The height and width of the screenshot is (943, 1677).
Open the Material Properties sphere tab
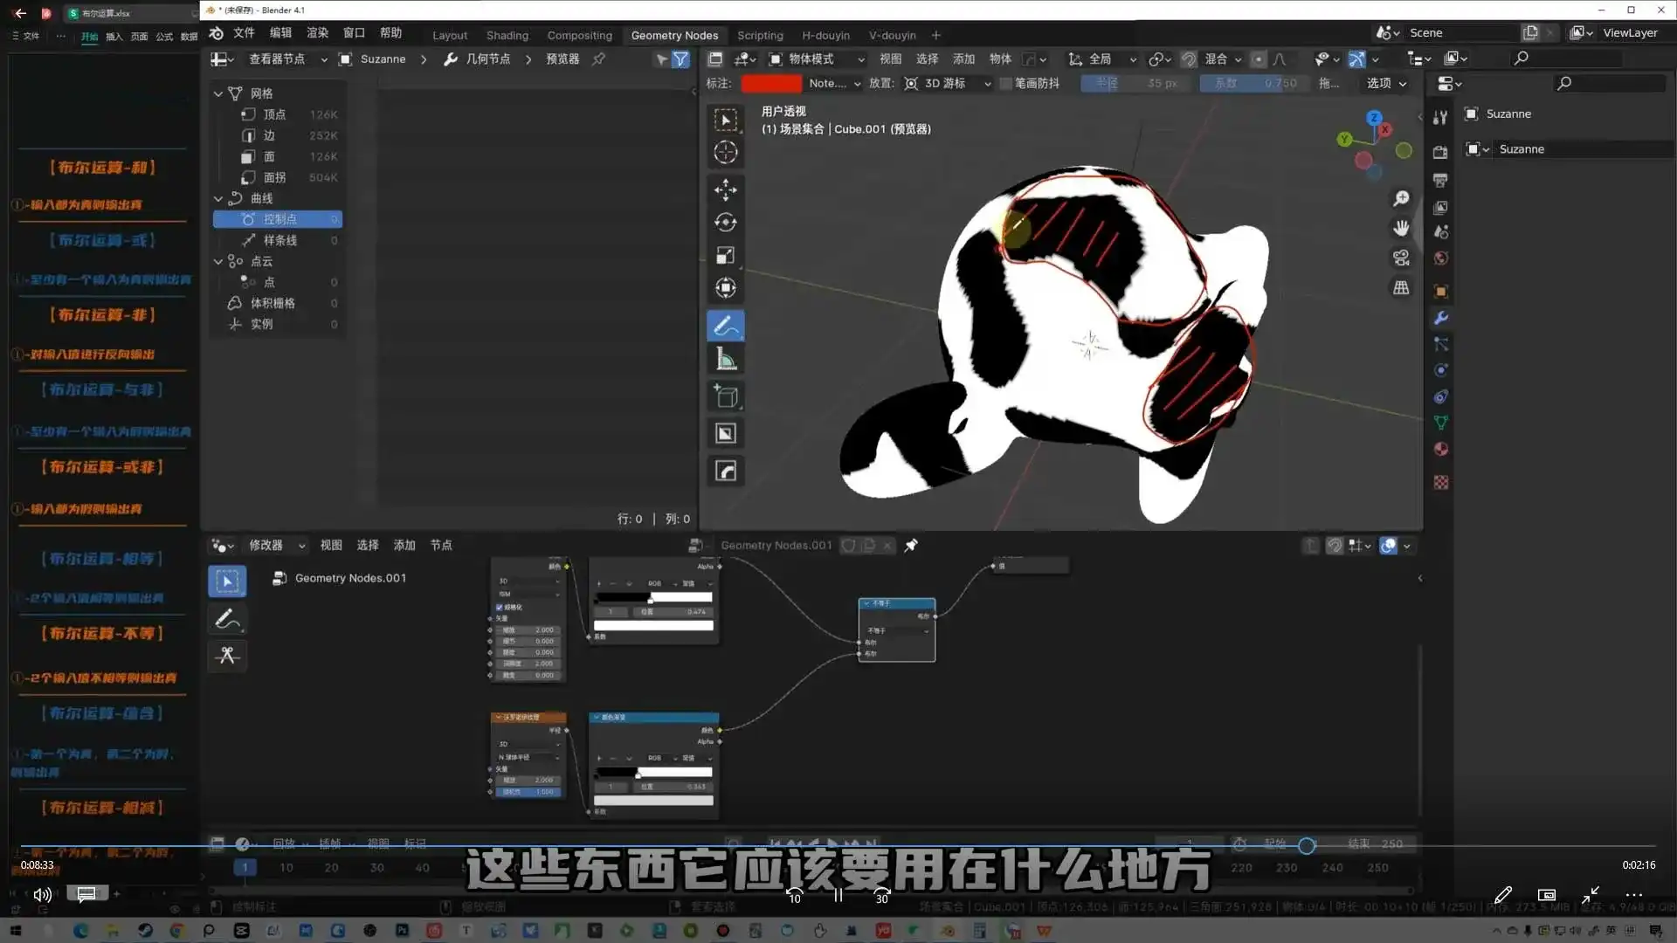[1441, 449]
